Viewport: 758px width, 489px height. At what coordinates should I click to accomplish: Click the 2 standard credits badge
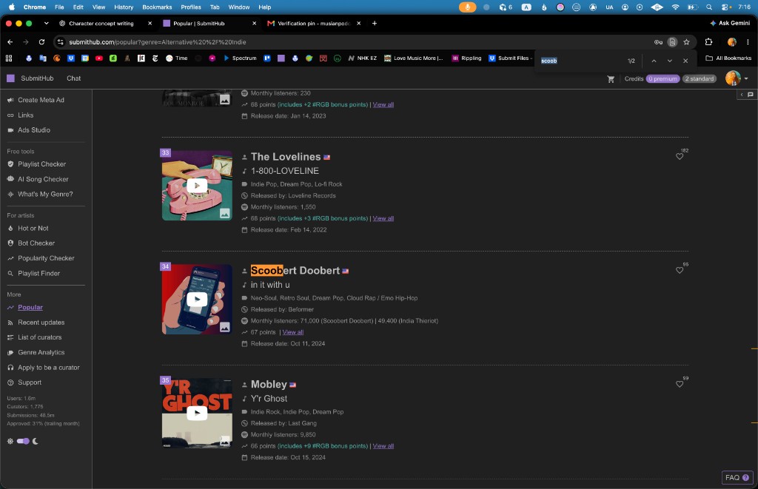pyautogui.click(x=699, y=78)
